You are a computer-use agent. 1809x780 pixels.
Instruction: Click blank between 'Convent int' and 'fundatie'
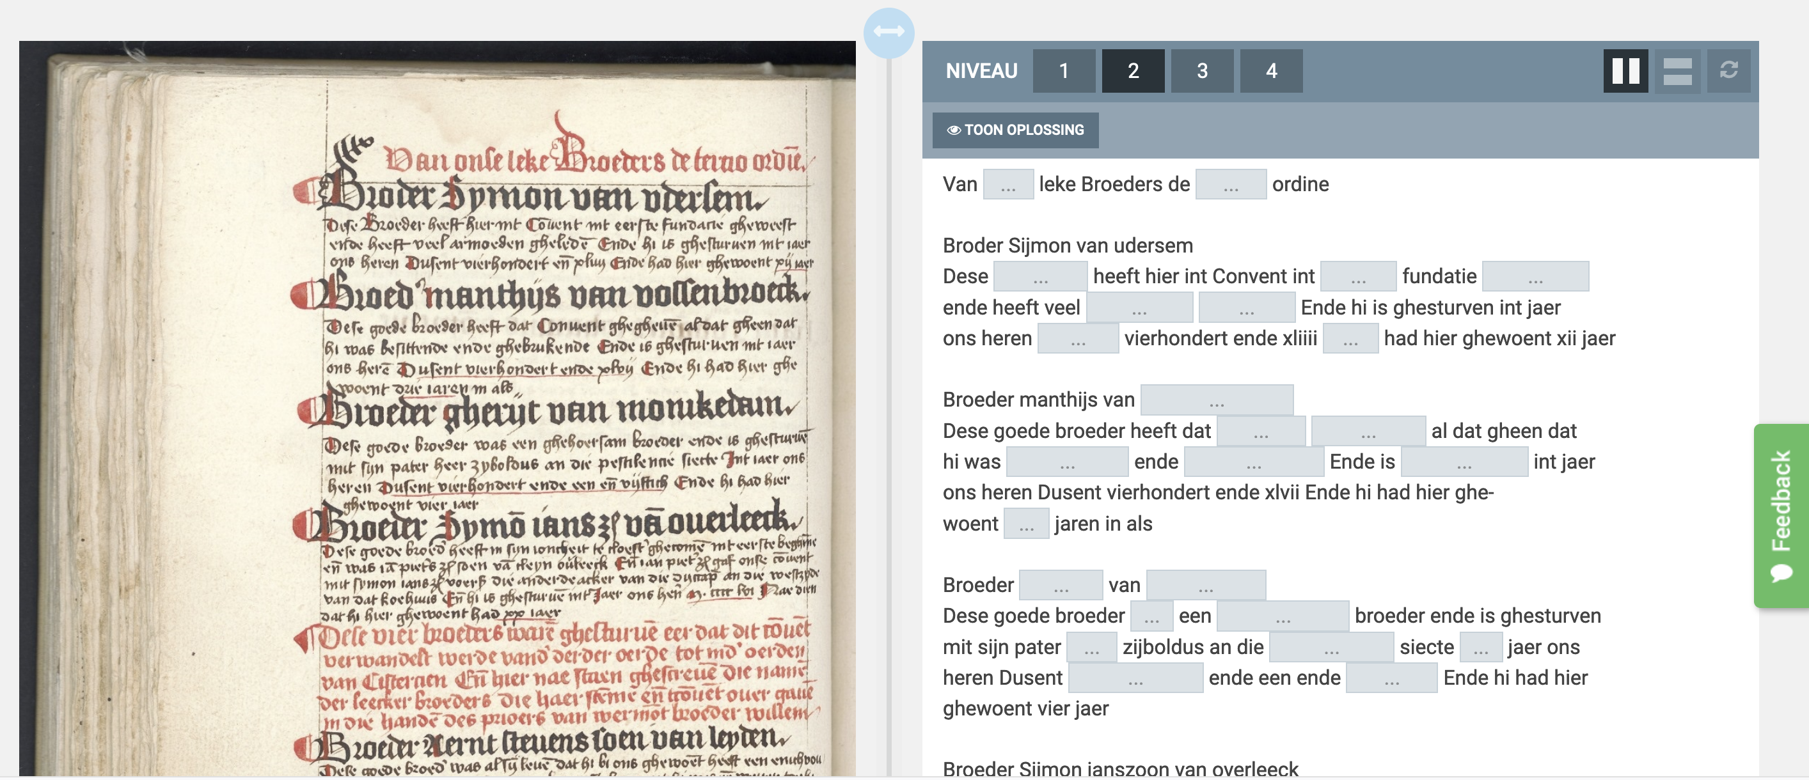(x=1358, y=277)
